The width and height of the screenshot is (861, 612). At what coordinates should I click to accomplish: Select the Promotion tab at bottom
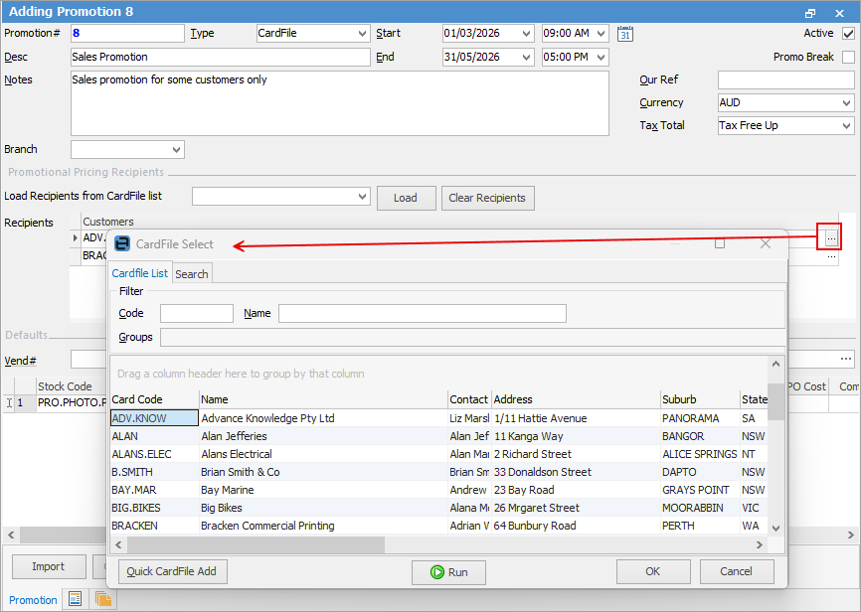point(34,600)
